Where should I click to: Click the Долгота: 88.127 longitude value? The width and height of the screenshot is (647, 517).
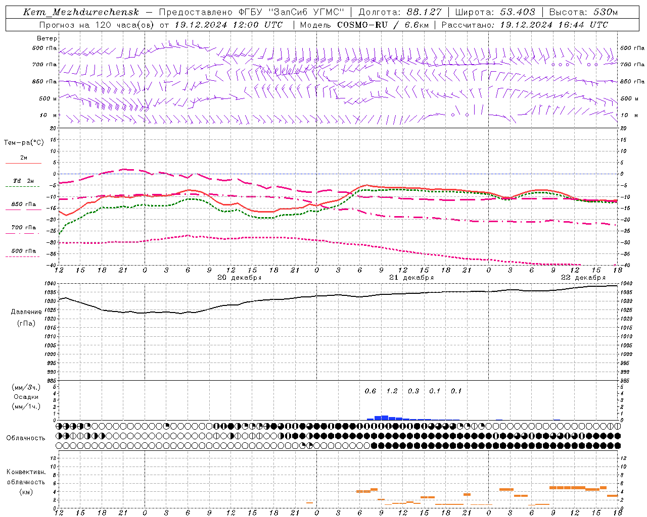(x=400, y=12)
